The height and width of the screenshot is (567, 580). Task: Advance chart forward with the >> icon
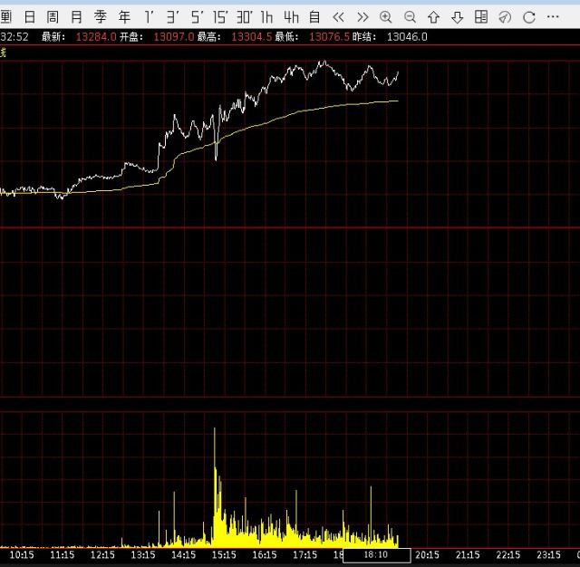[x=362, y=17]
